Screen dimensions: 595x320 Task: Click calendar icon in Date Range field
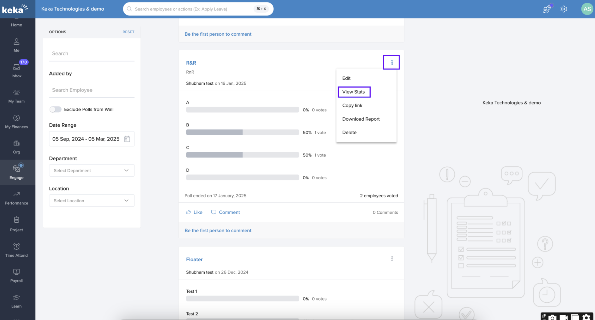coord(127,139)
